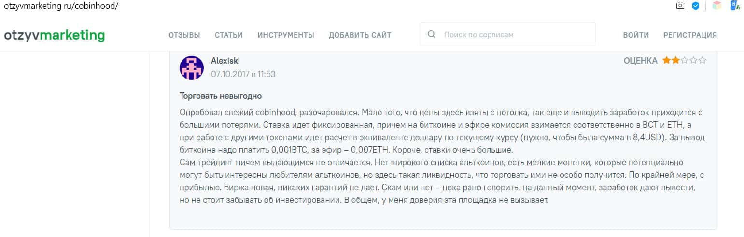Open the ОТЗЫВЫ menu item
The height and width of the screenshot is (237, 744).
point(184,35)
